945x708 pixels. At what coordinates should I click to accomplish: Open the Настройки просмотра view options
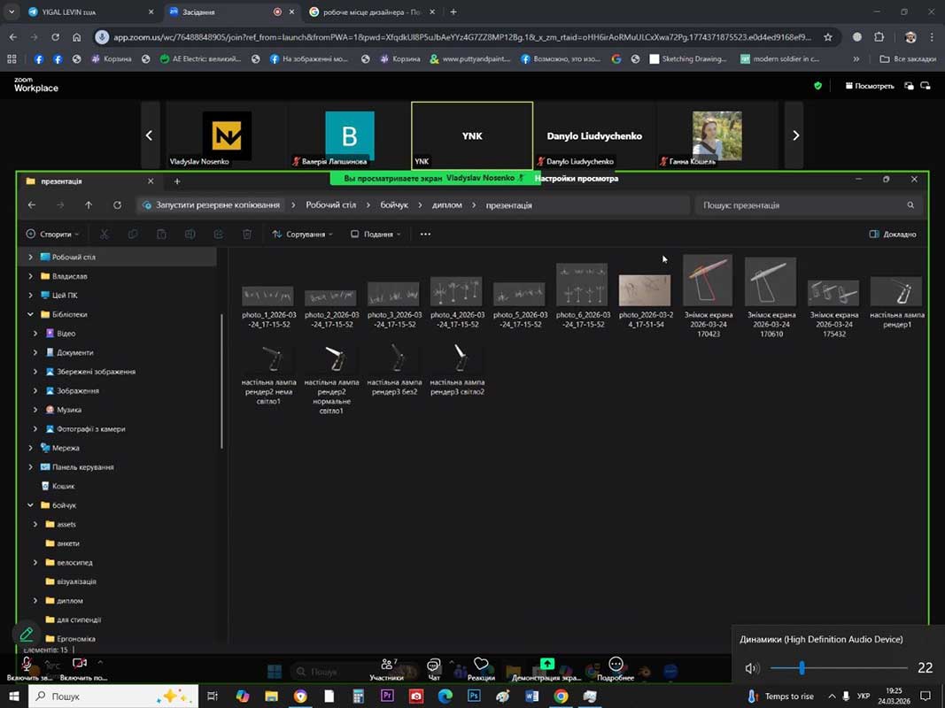(576, 179)
